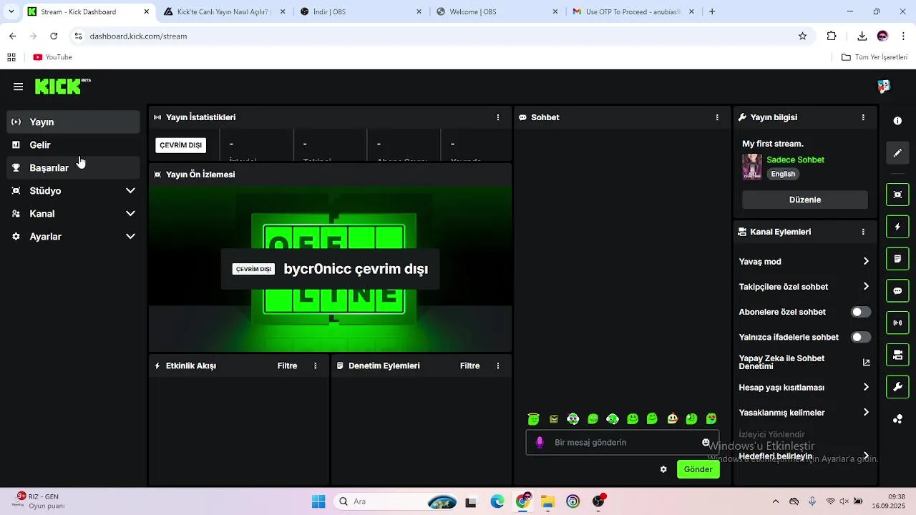Open Etkinlik Akışı three-dot menu
This screenshot has width=916, height=515.
click(x=315, y=366)
